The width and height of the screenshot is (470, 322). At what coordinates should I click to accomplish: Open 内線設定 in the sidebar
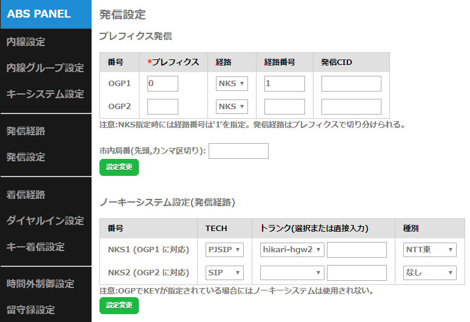(x=26, y=42)
